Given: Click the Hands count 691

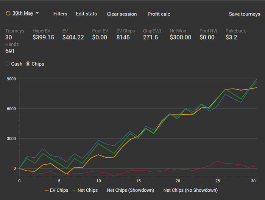Looking at the screenshot, I should coord(10,51).
